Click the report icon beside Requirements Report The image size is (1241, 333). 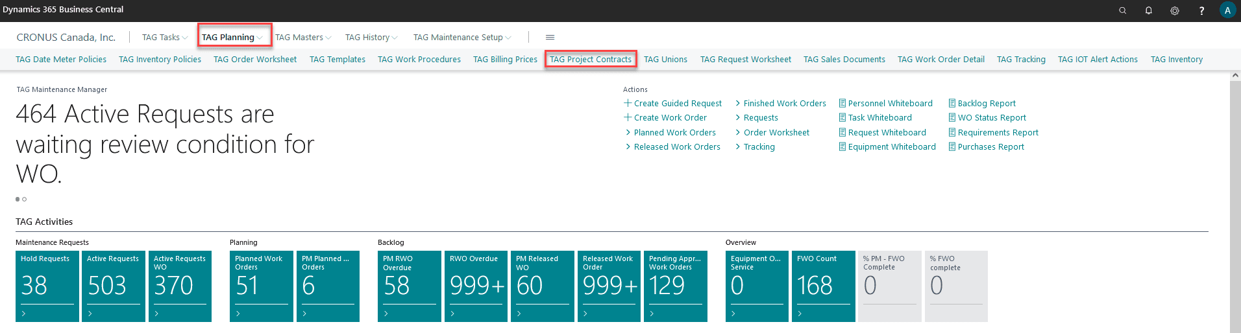(x=952, y=132)
